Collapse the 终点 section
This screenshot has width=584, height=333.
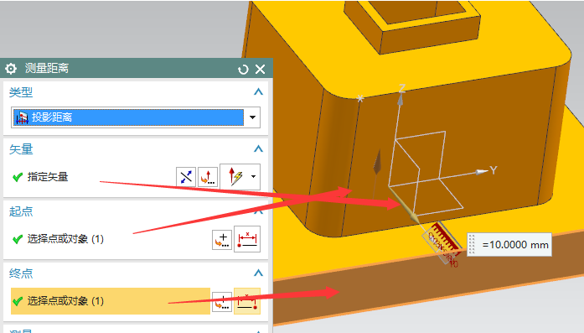(258, 273)
